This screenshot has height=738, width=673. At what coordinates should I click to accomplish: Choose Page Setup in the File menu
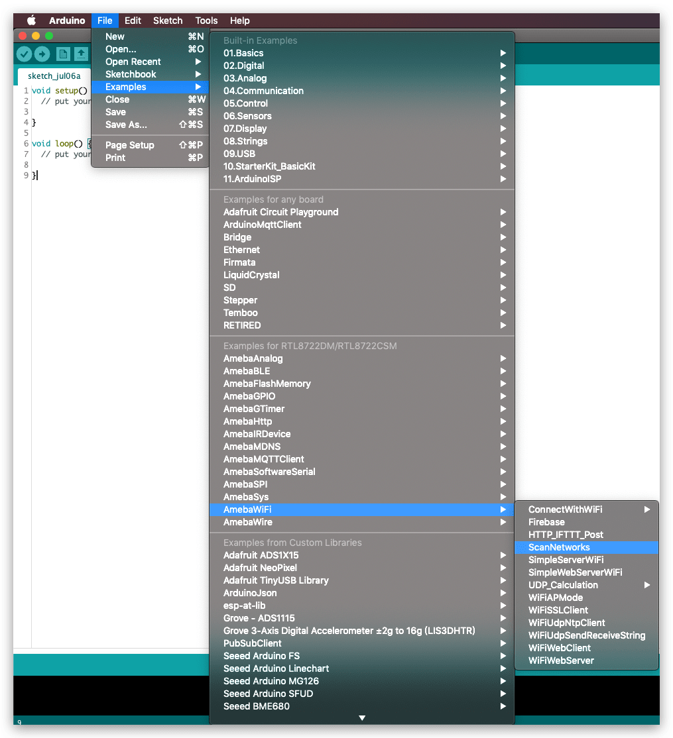click(x=150, y=145)
